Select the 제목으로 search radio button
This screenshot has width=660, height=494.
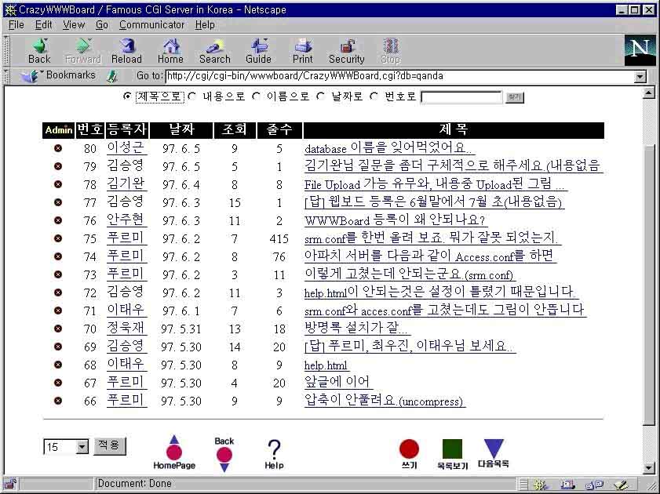(127, 96)
